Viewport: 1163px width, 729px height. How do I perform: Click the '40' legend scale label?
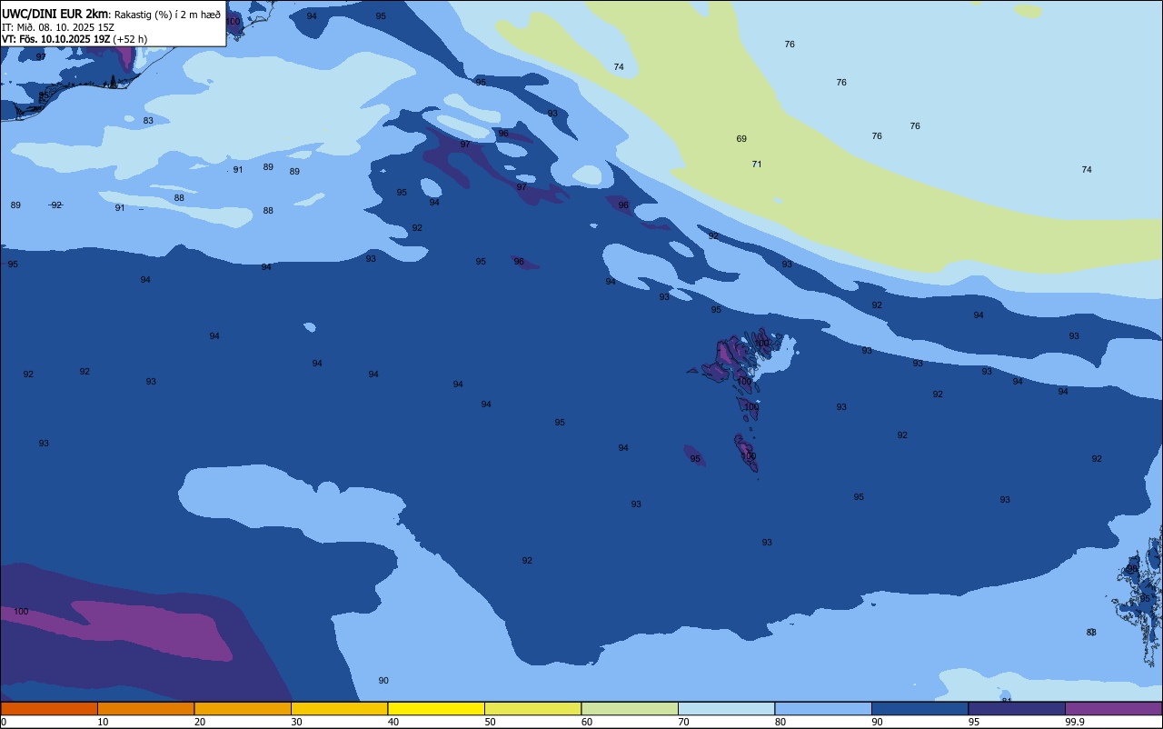click(393, 722)
